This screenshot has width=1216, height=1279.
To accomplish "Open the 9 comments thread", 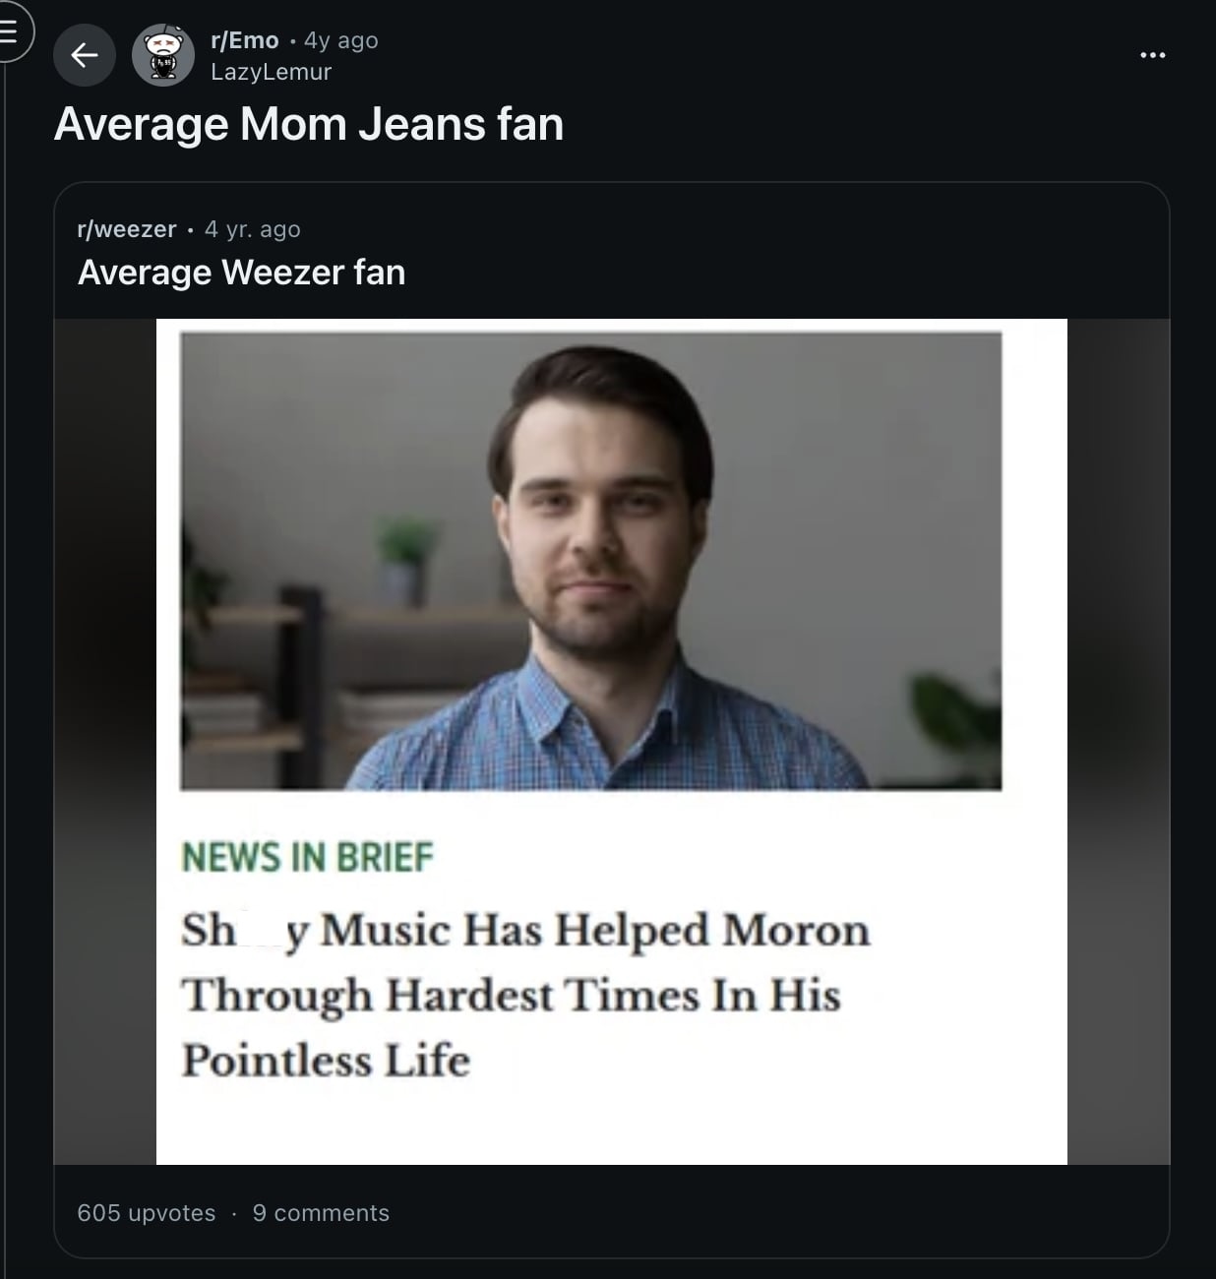I will [x=321, y=1212].
